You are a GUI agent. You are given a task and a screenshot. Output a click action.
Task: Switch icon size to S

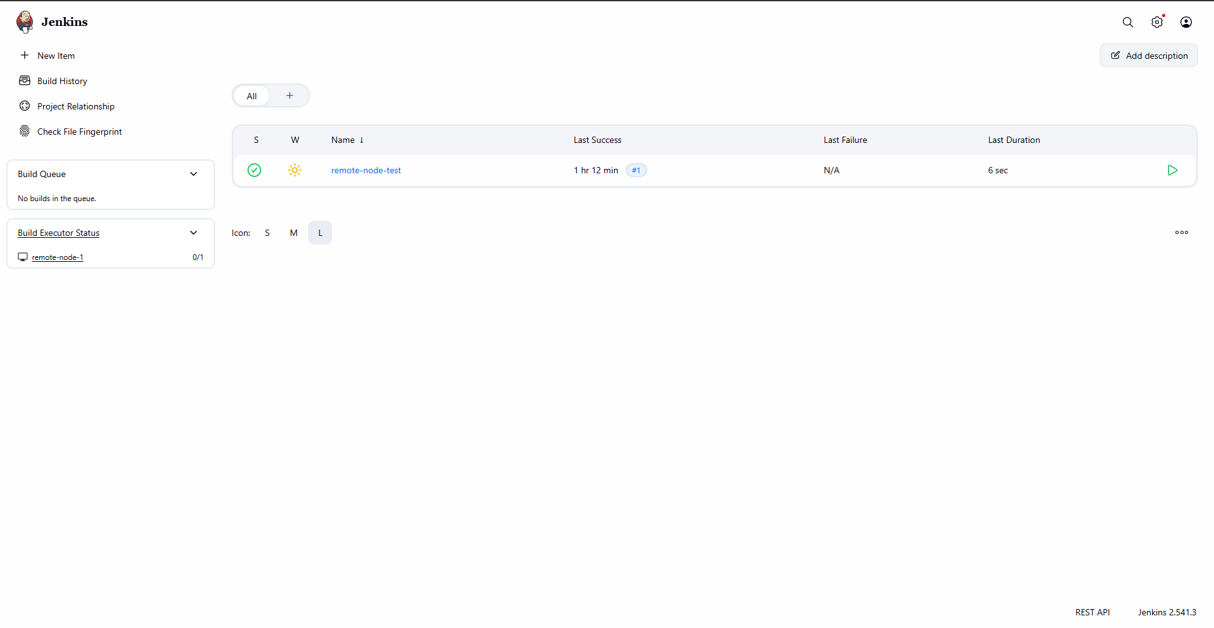(268, 233)
